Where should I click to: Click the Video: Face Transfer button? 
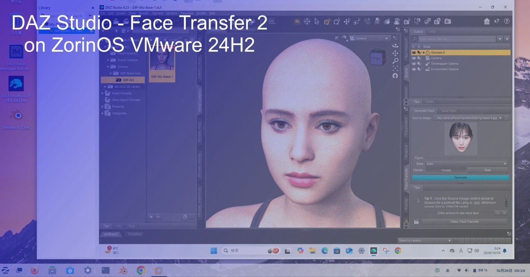tap(464, 222)
